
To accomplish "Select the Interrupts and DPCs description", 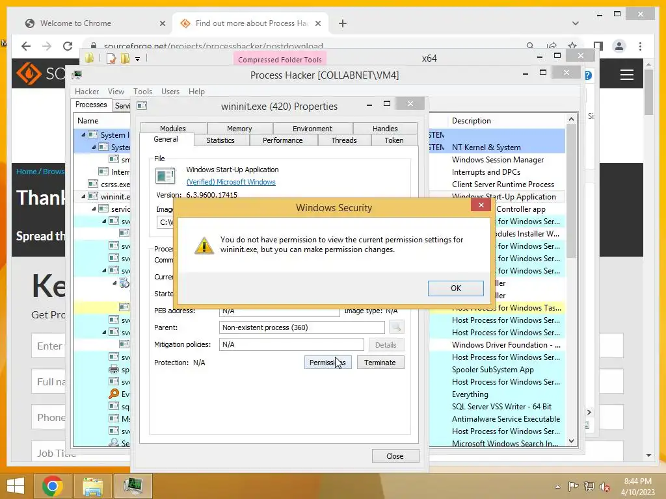I will pos(486,172).
